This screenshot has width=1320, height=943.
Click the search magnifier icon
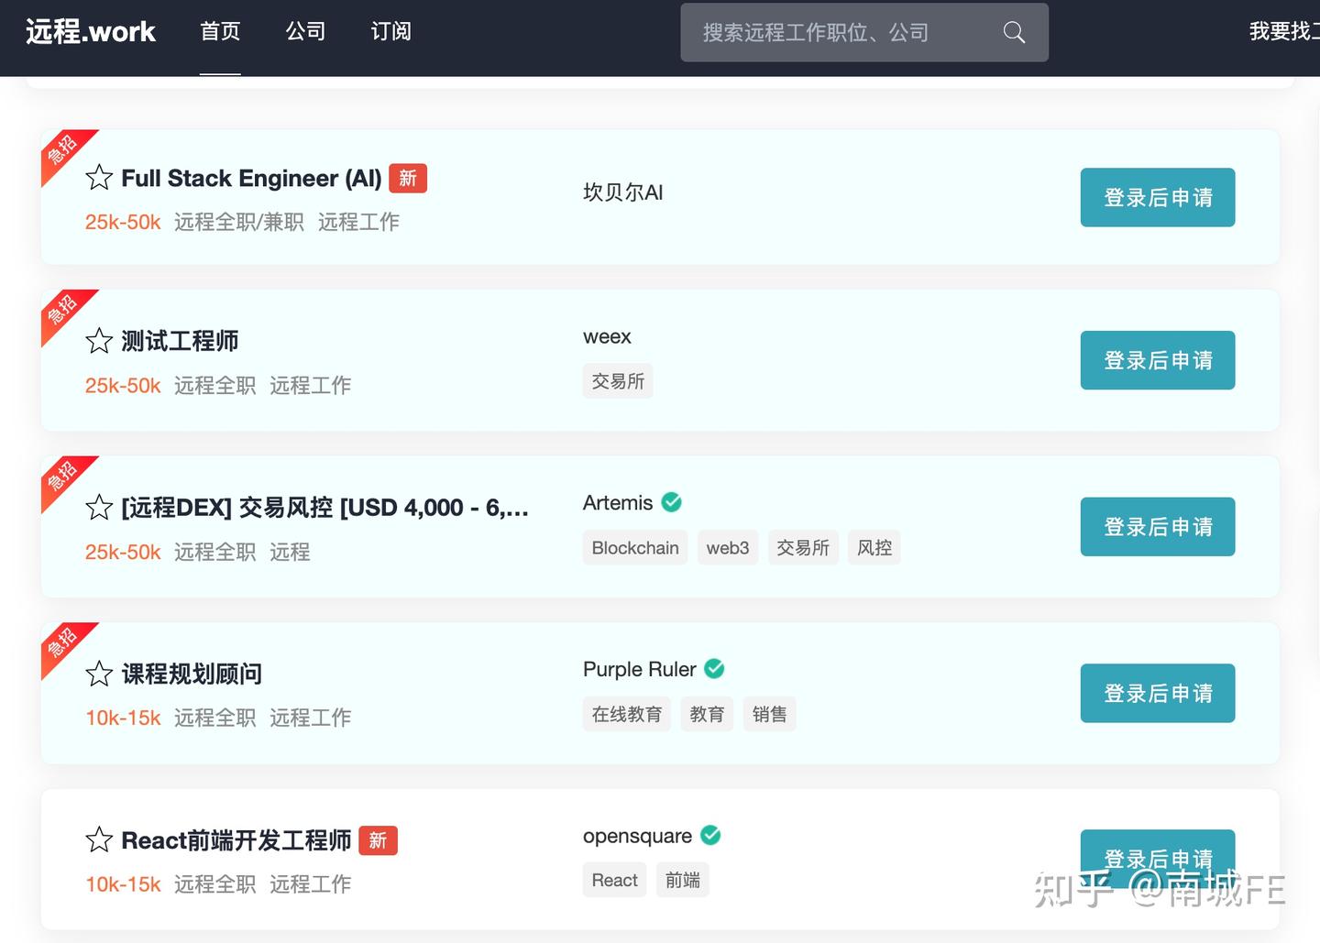[x=1014, y=32]
